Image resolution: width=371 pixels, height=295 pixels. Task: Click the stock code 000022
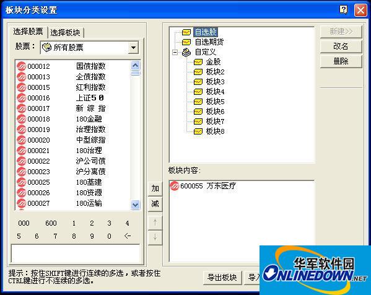coord(38,161)
